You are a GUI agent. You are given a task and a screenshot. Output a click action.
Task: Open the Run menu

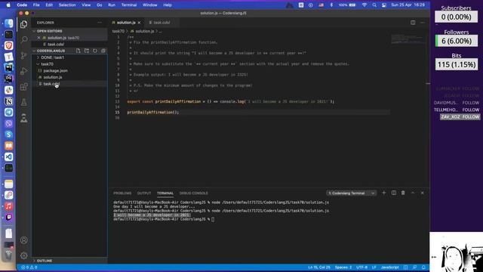[112, 5]
